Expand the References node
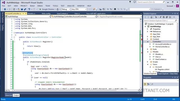This screenshot has width=180, height=101. [148, 32]
